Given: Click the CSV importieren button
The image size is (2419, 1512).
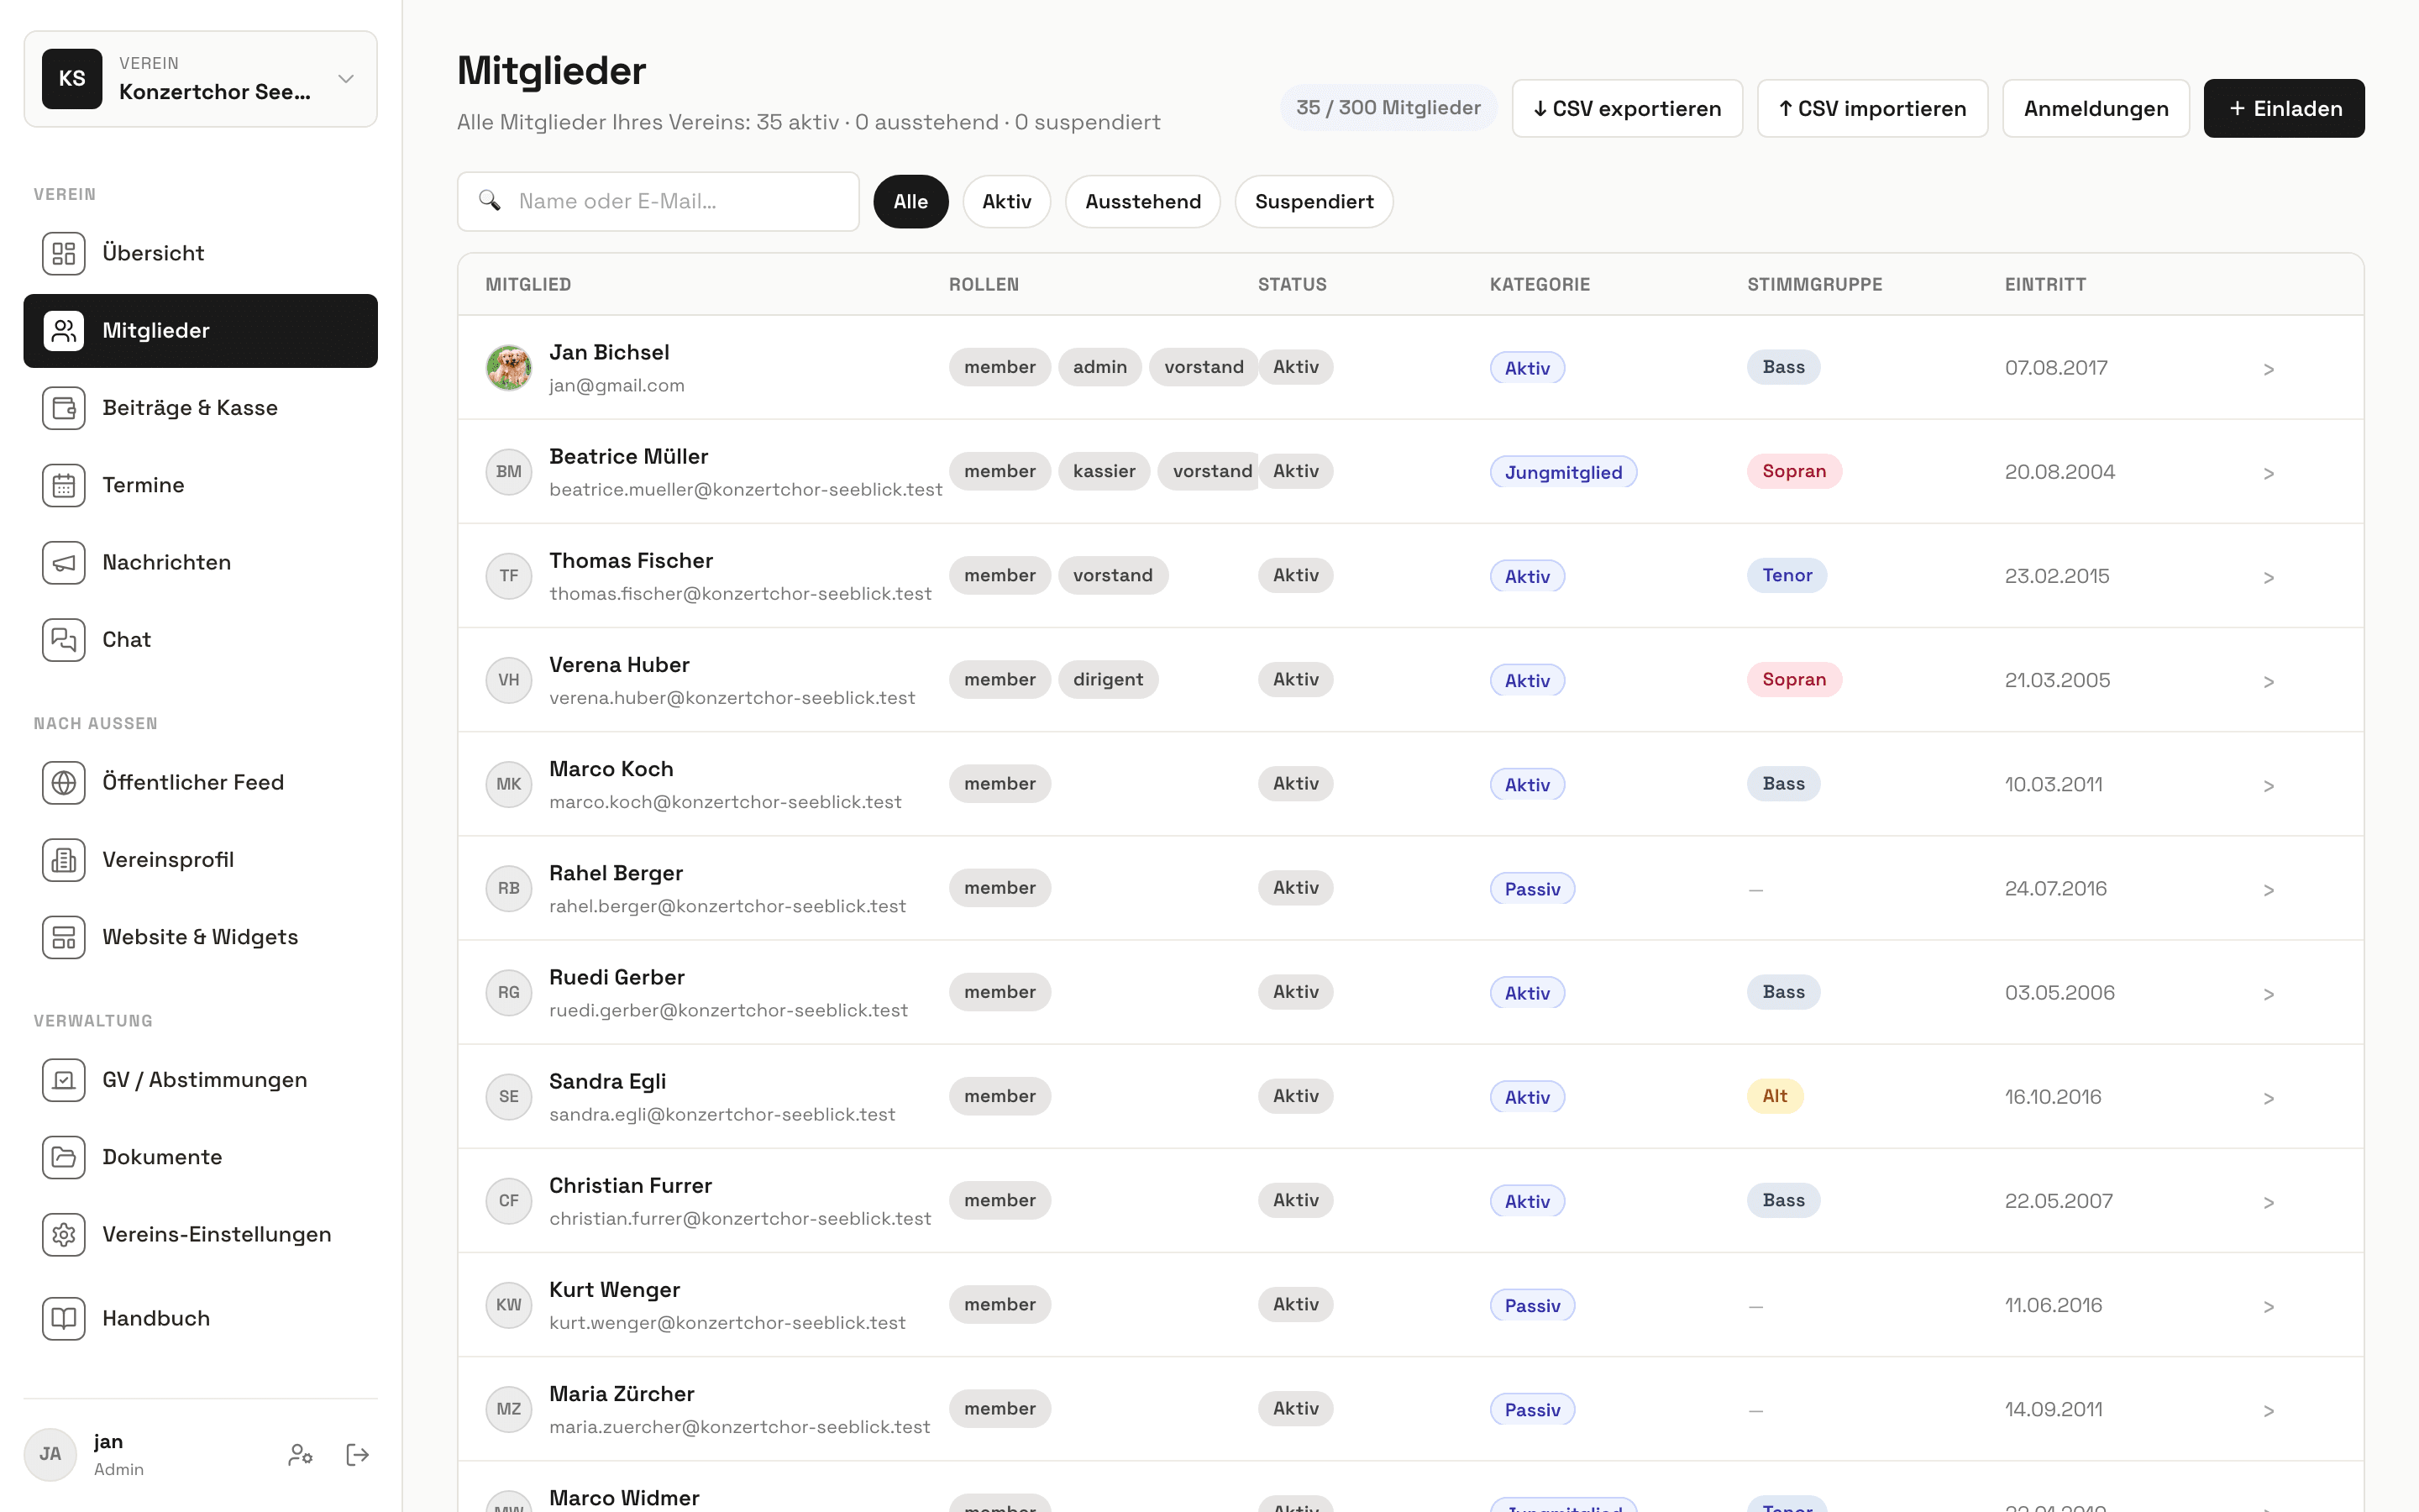Looking at the screenshot, I should (x=1872, y=108).
